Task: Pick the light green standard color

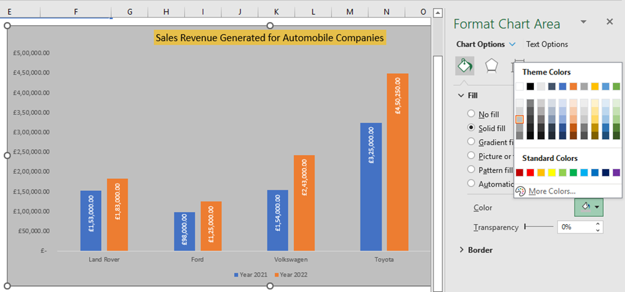Action: pyautogui.click(x=562, y=172)
